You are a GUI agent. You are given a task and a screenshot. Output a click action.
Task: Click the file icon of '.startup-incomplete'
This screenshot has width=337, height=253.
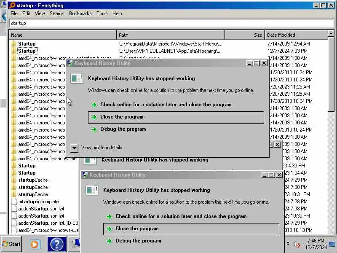click(x=14, y=202)
